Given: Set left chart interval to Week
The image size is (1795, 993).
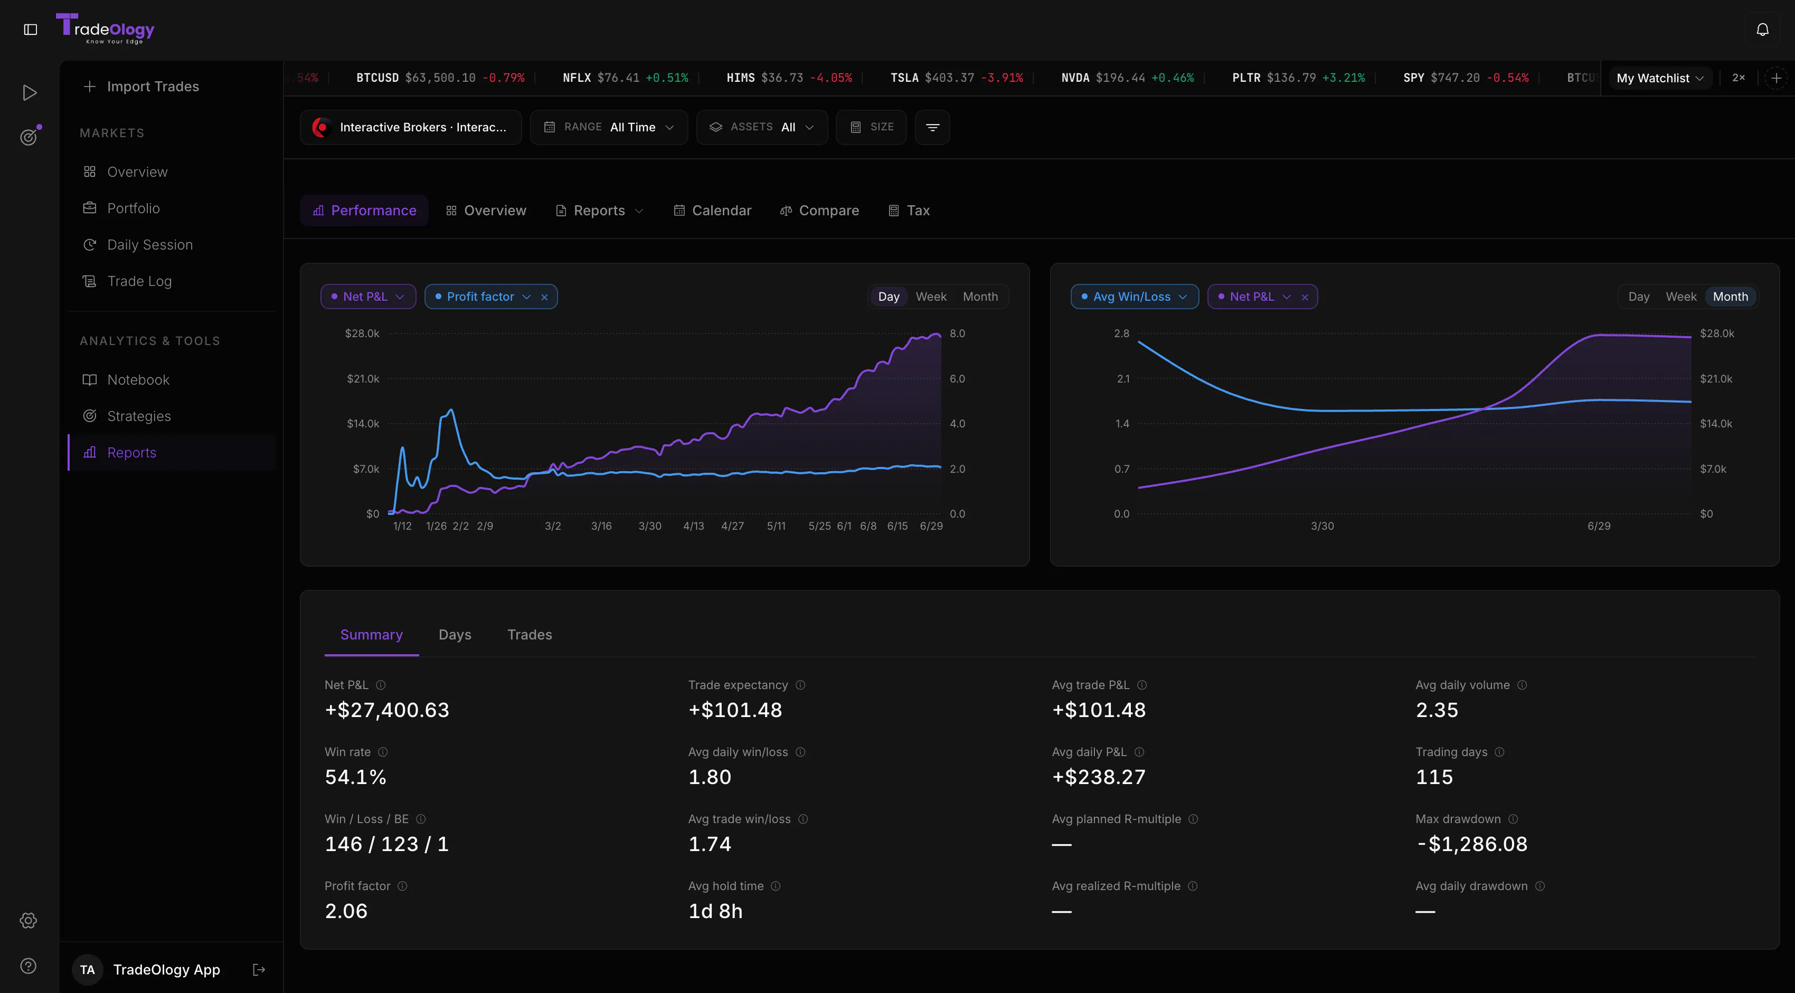Looking at the screenshot, I should point(931,297).
